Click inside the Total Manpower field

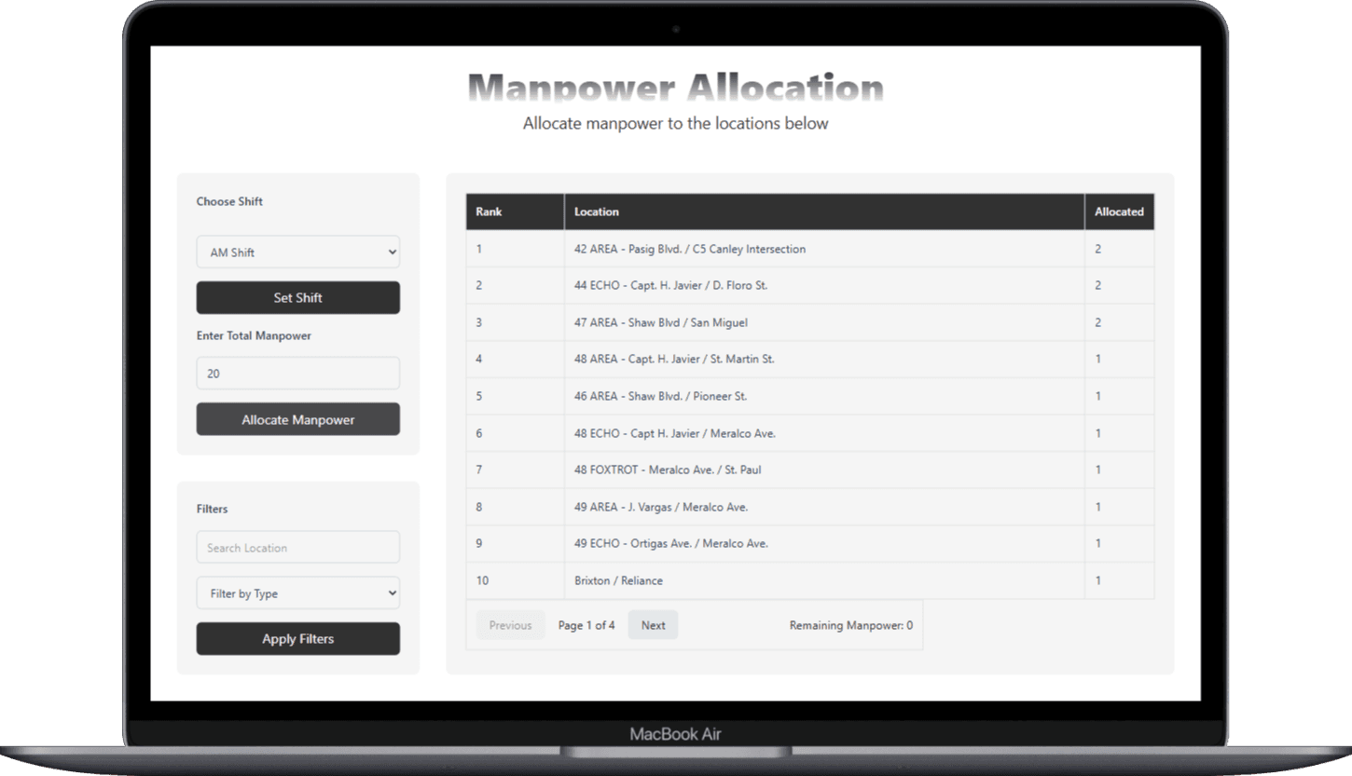click(x=297, y=373)
